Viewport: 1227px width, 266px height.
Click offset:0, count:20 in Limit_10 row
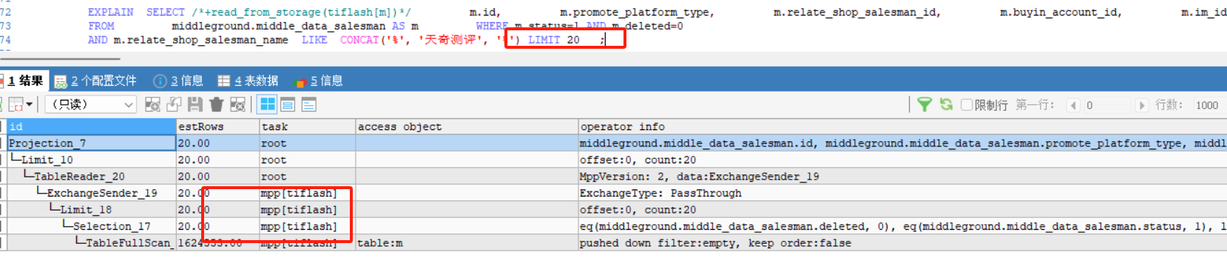902,160
